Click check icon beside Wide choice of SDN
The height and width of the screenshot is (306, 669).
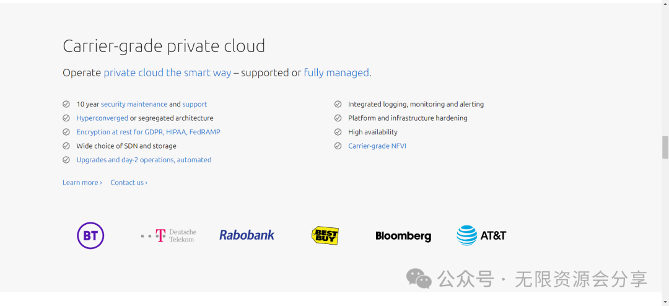pyautogui.click(x=66, y=146)
